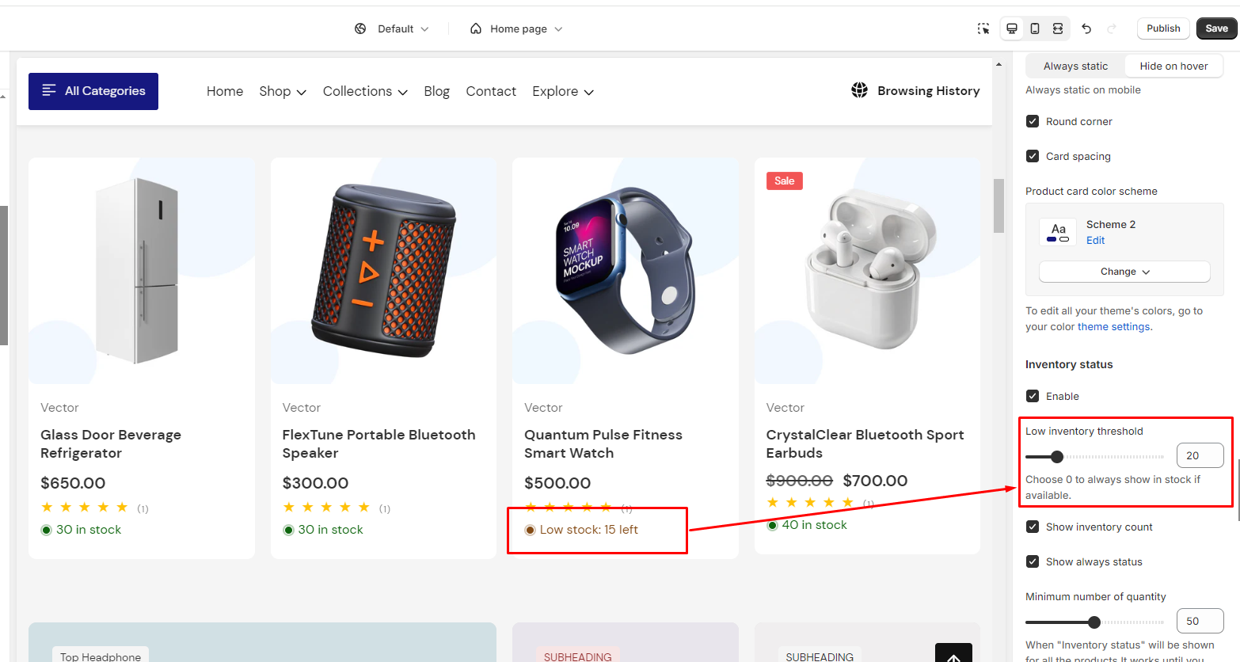Expand the color scheme Change dropdown
1240x662 pixels.
click(x=1124, y=272)
